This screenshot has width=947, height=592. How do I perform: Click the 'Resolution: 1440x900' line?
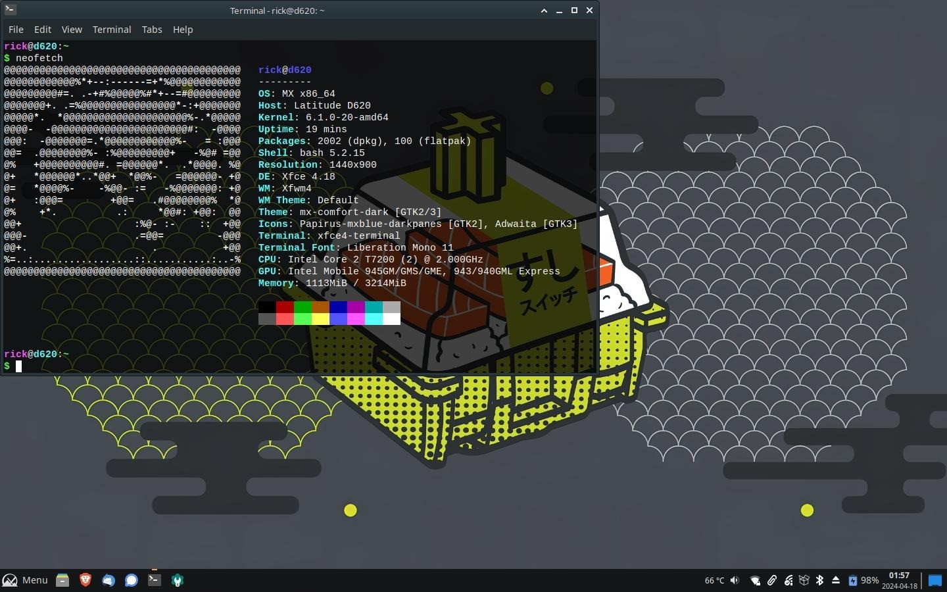pos(318,164)
